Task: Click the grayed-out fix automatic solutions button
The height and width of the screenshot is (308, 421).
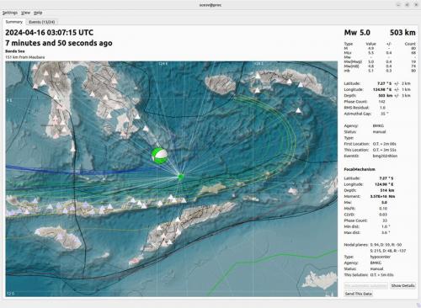Action: [x=366, y=285]
